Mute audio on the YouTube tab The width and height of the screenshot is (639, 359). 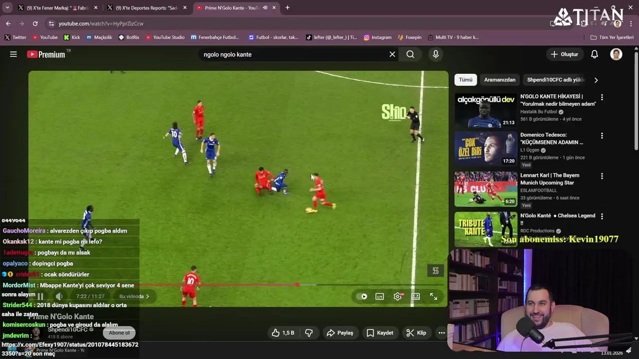click(265, 7)
